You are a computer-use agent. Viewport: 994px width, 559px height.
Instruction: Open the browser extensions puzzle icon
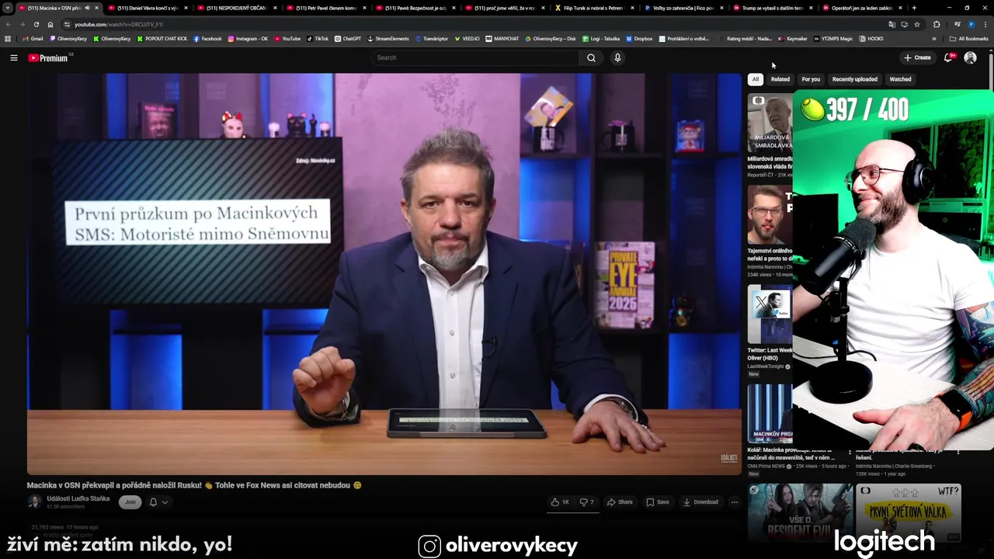[x=937, y=24]
